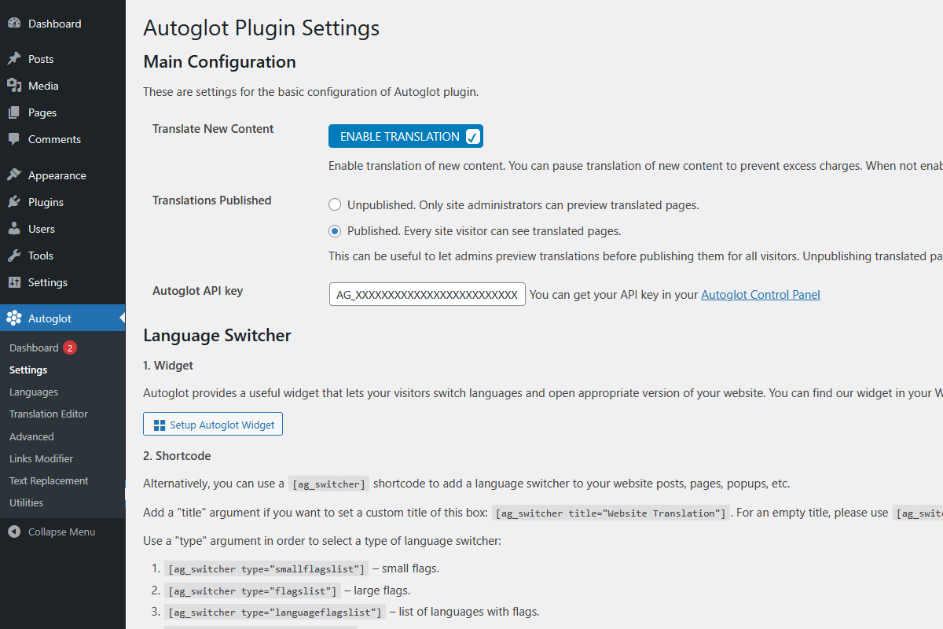Go to Text Replacement submenu page
The image size is (943, 629).
49,480
